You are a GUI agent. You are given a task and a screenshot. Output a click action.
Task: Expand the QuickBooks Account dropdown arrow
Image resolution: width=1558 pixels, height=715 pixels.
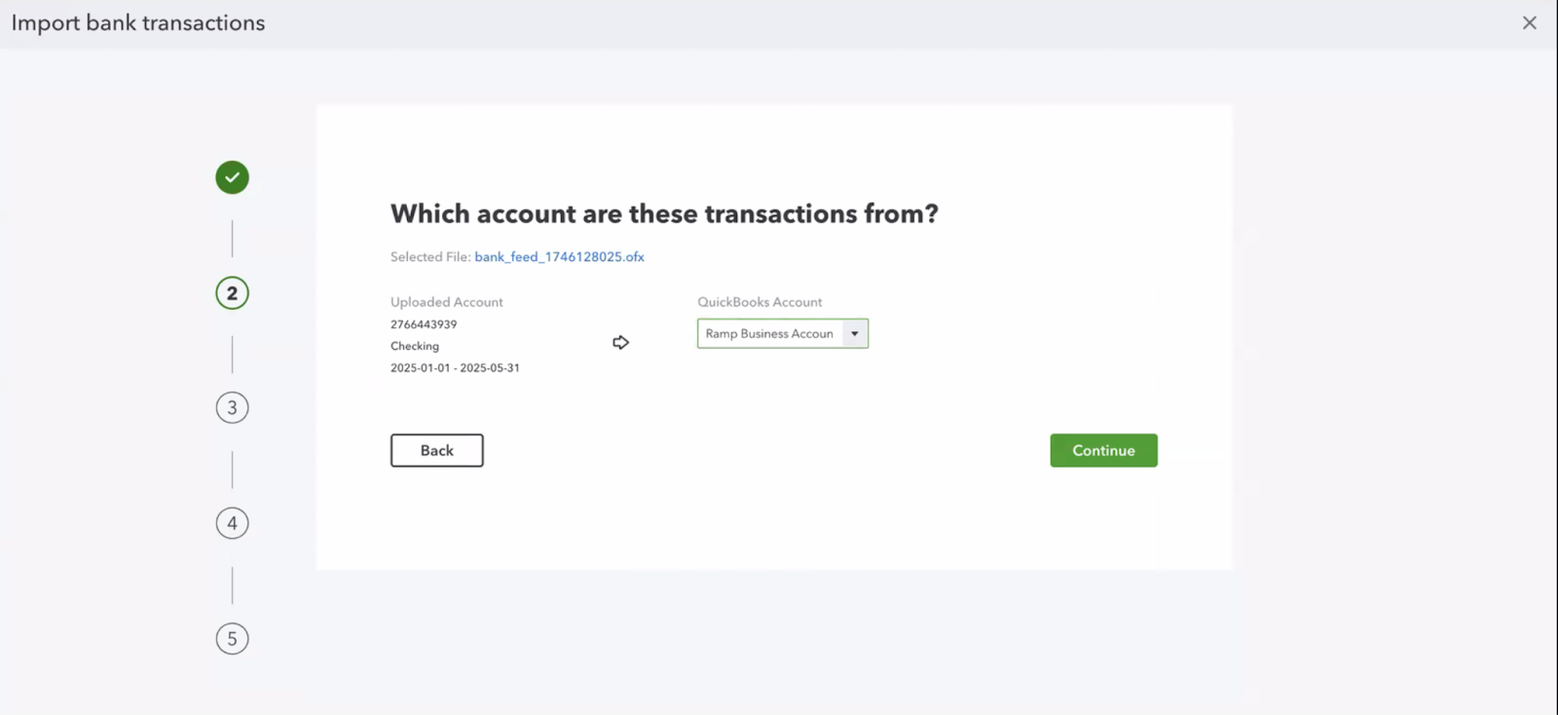[x=855, y=334]
